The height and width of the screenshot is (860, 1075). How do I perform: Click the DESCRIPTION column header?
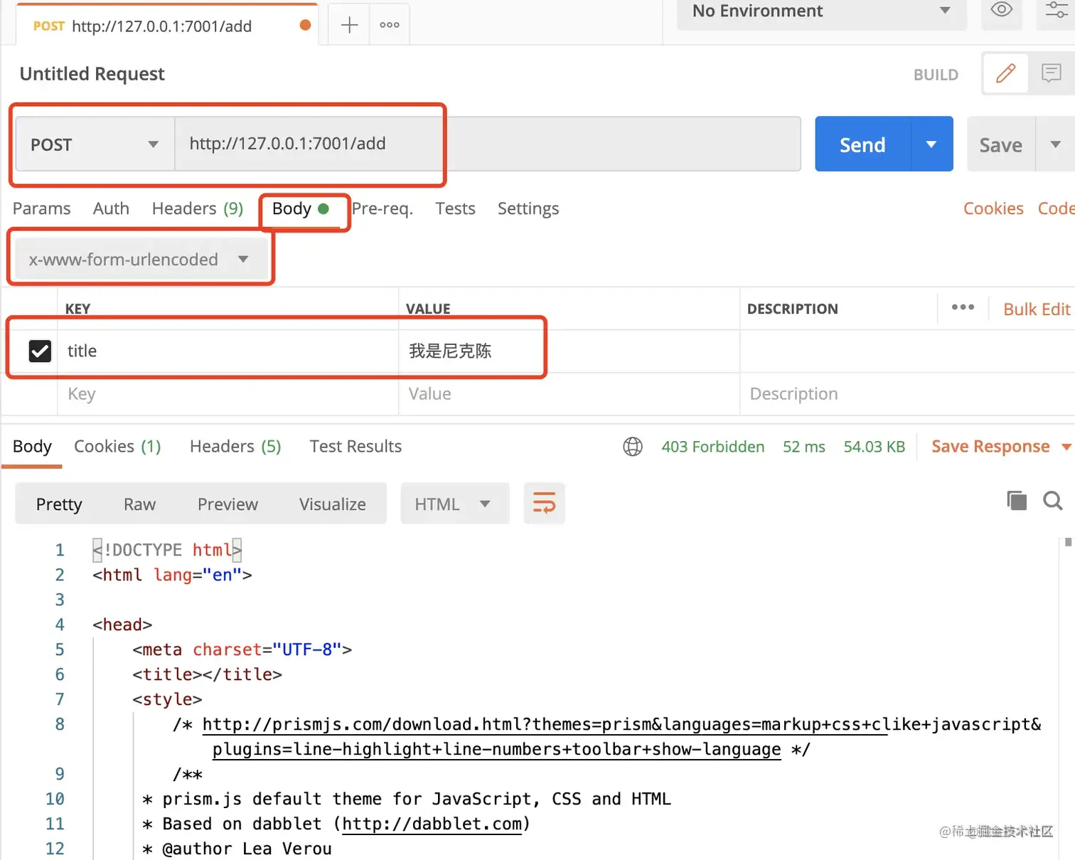point(792,309)
